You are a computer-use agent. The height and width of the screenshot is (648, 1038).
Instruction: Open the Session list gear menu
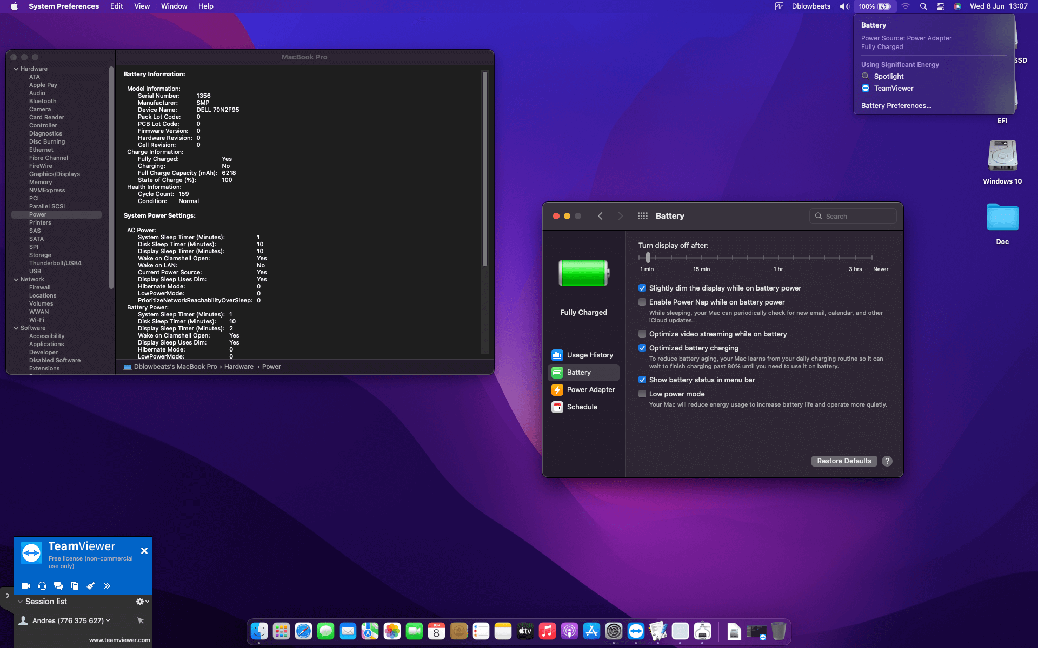click(139, 601)
